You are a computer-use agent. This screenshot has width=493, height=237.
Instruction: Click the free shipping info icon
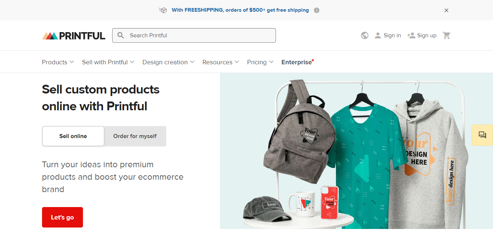[x=316, y=10]
